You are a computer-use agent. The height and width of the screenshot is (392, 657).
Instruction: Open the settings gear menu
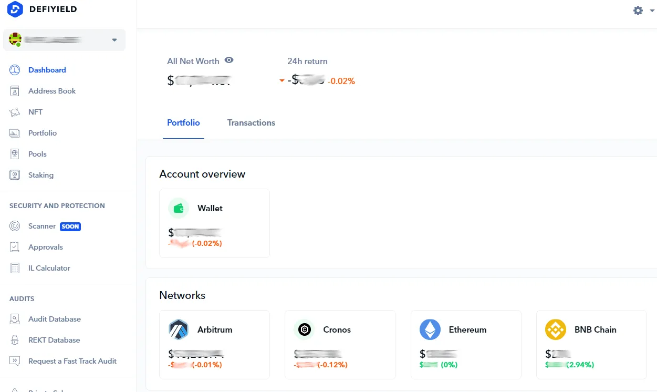tap(638, 11)
